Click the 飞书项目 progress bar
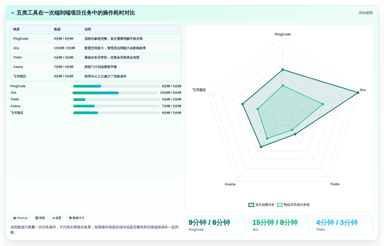Viewport: 384px width, 246px height. (116, 113)
